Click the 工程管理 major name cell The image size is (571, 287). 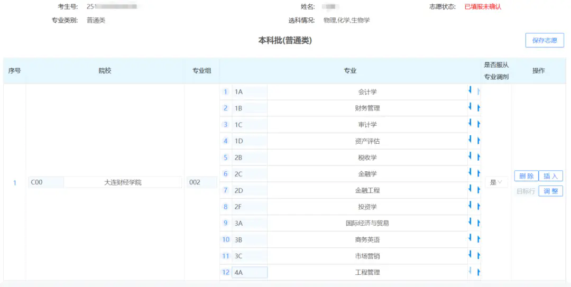367,272
